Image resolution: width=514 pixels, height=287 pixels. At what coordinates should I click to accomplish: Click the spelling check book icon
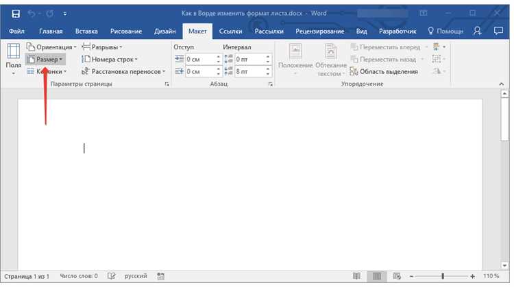tap(112, 276)
